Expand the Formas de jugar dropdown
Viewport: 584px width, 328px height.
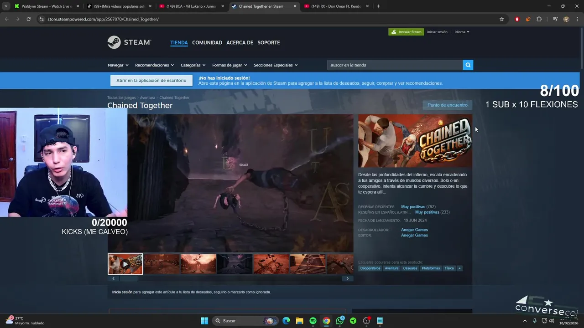[x=229, y=65]
